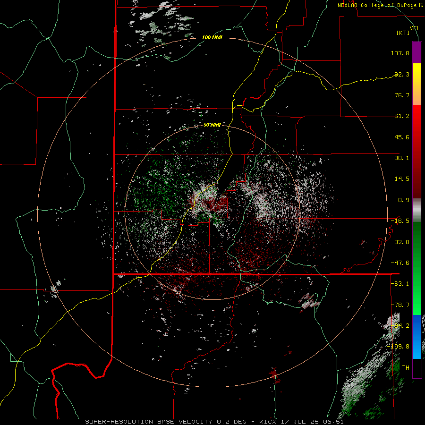The width and height of the screenshot is (425, 425).
Task: Click the [KT] units label
Action: tap(403, 33)
